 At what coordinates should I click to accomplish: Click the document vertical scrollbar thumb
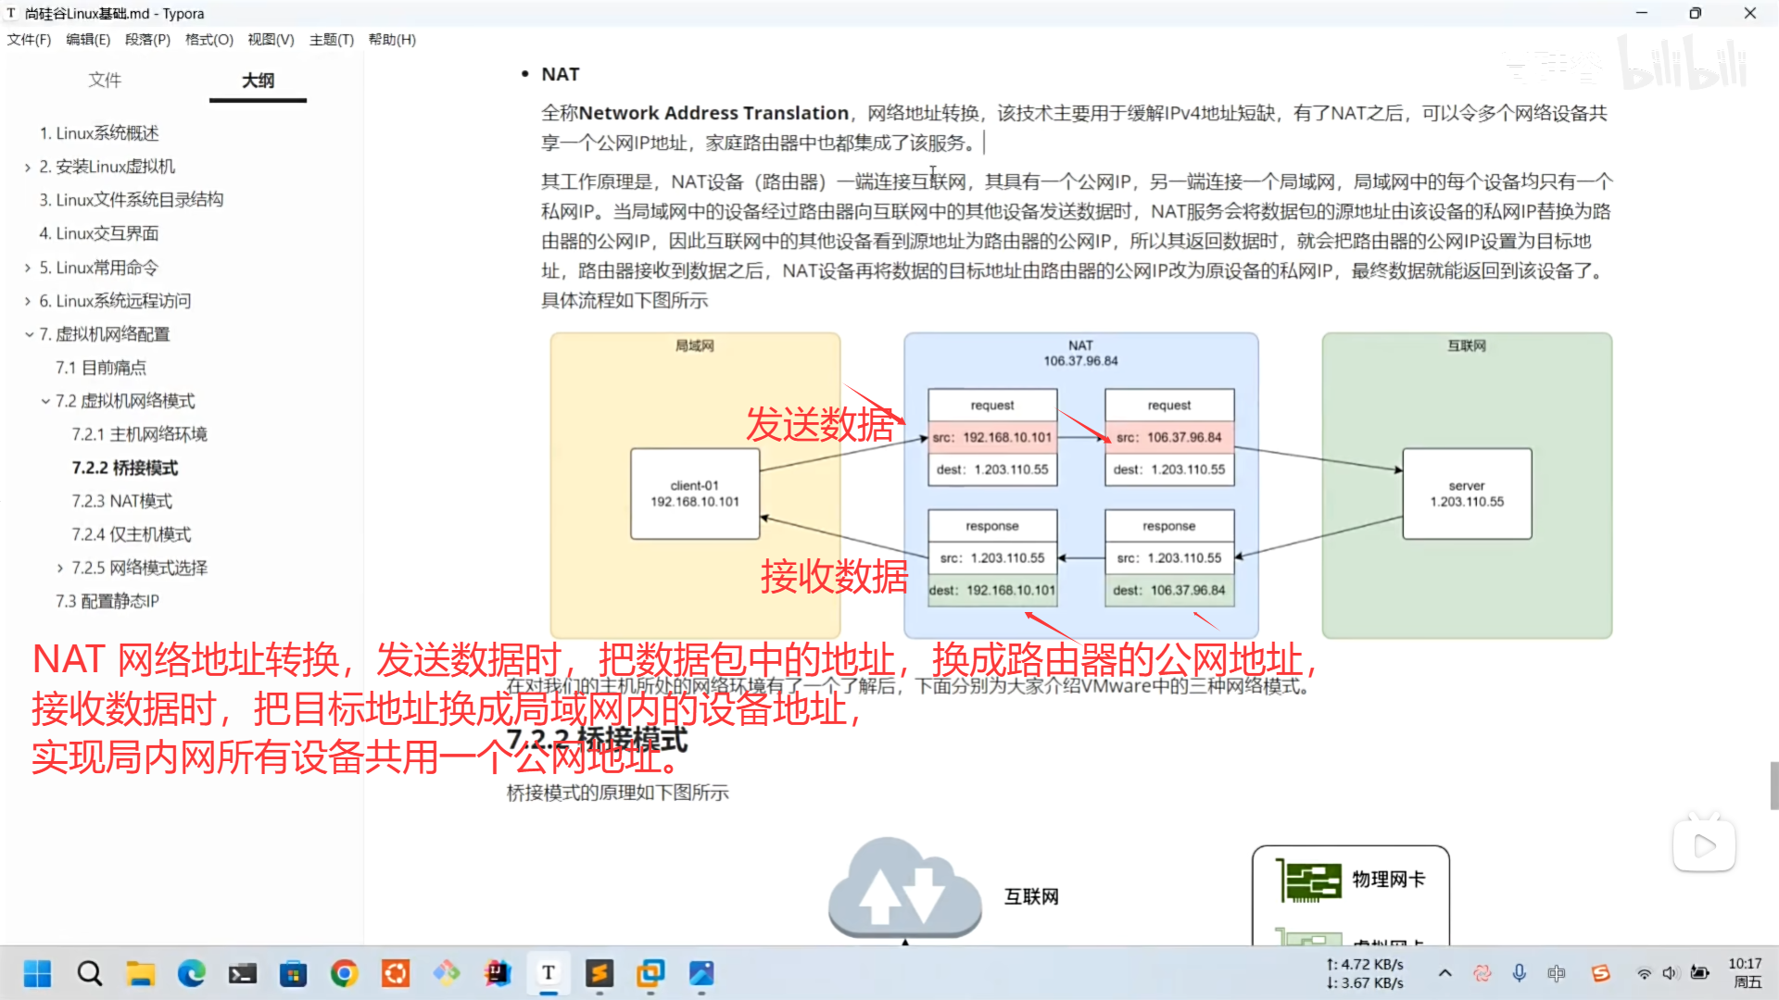click(1773, 785)
